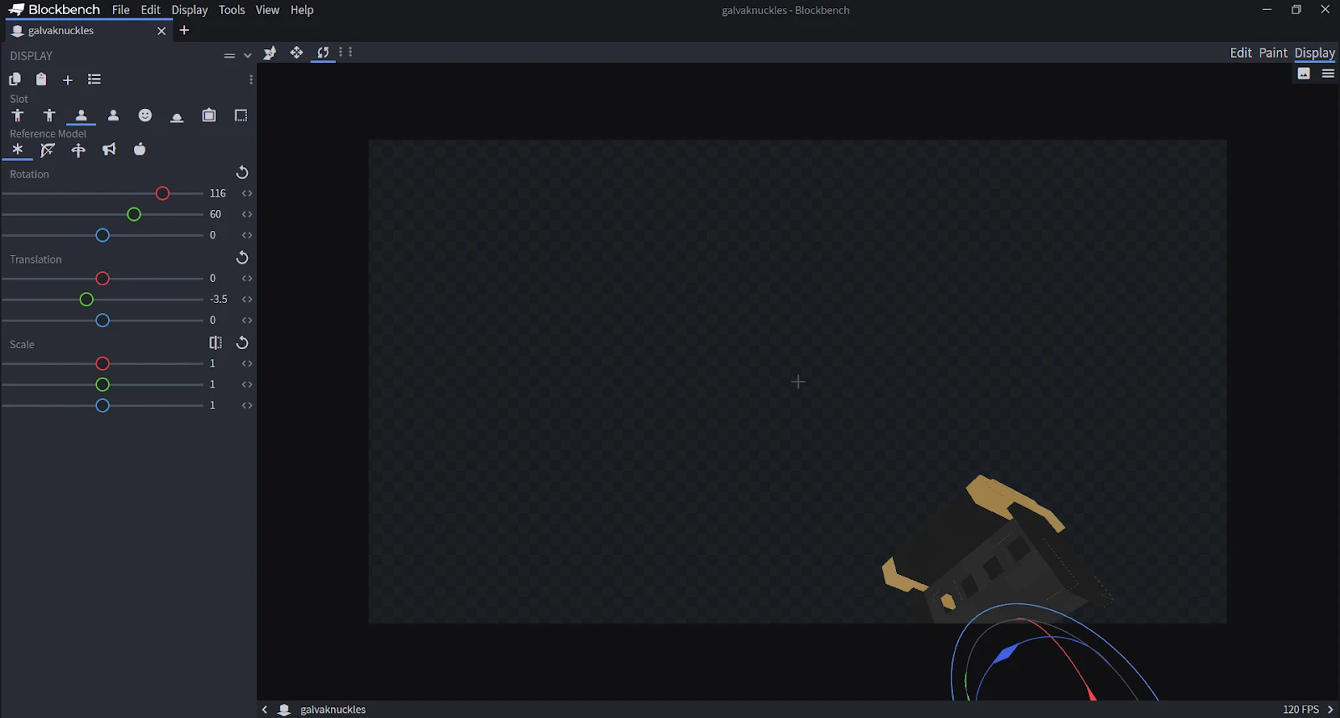Select the pinwheel gizmo tool in toolbar
The width and height of the screenshot is (1340, 718).
point(270,53)
